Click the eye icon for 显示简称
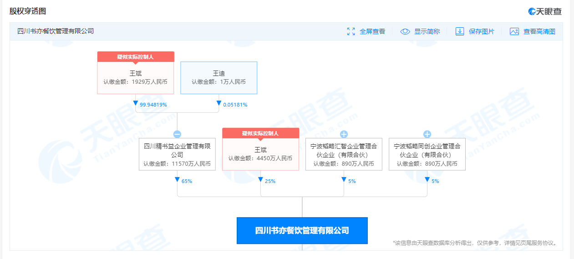The image size is (574, 259). pos(405,31)
